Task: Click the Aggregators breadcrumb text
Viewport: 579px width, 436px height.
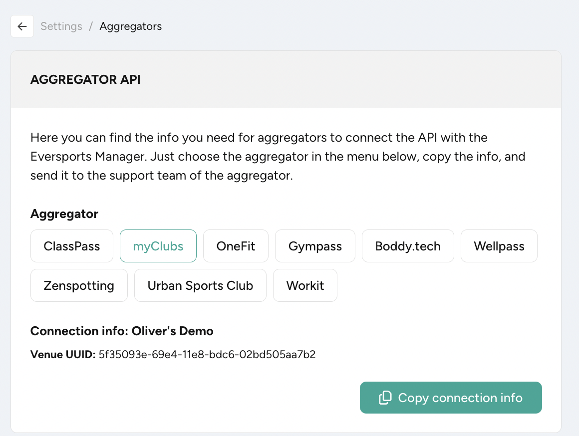Action: pyautogui.click(x=131, y=26)
